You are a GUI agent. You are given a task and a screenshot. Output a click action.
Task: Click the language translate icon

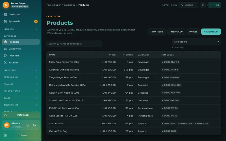(x=182, y=5)
